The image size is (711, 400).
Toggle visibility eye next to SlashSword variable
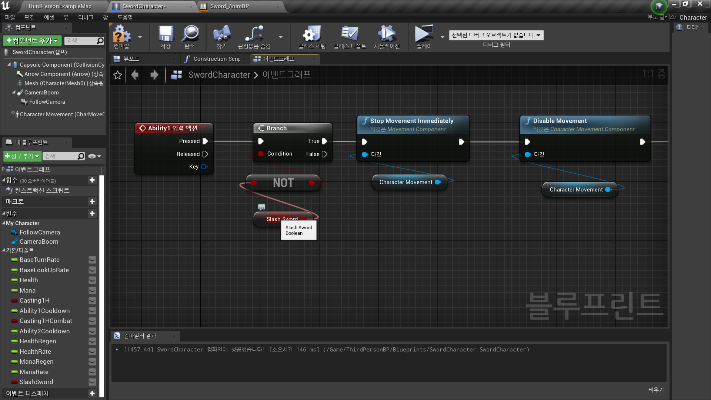[92, 382]
